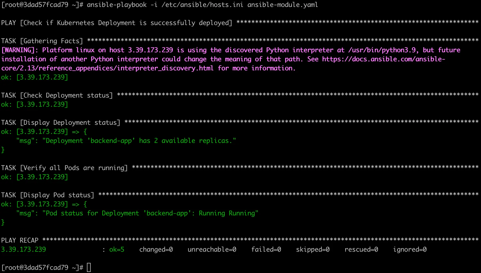Click the closing brace after the Pod status message
481x273 pixels.
tap(3, 222)
